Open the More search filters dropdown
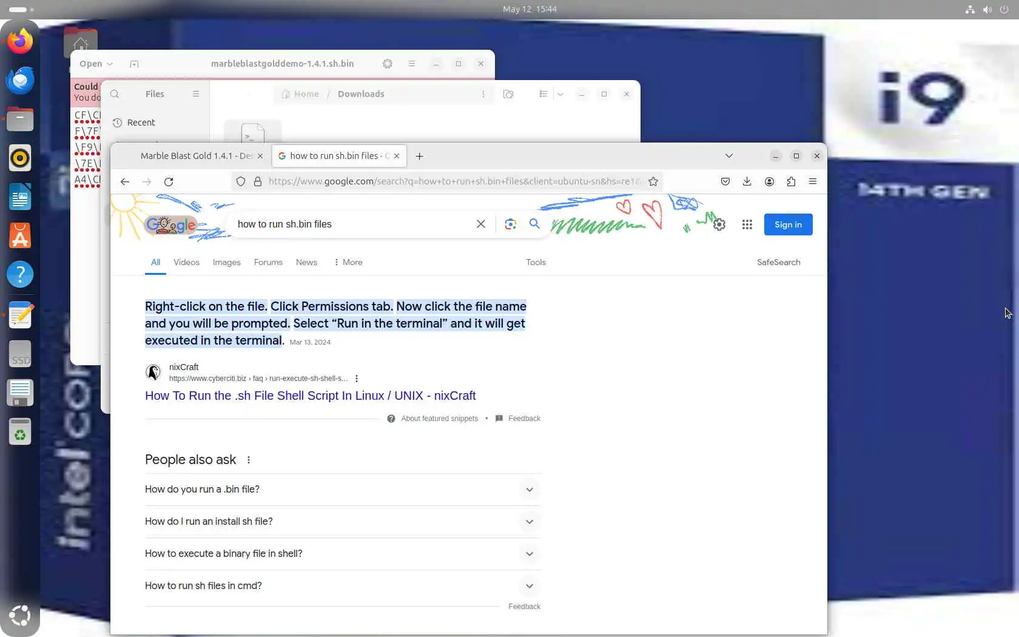The height and width of the screenshot is (637, 1019). [x=348, y=262]
